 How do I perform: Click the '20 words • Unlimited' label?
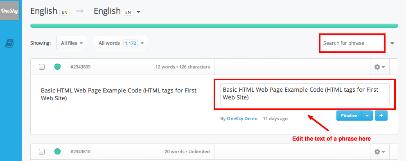[x=187, y=152]
